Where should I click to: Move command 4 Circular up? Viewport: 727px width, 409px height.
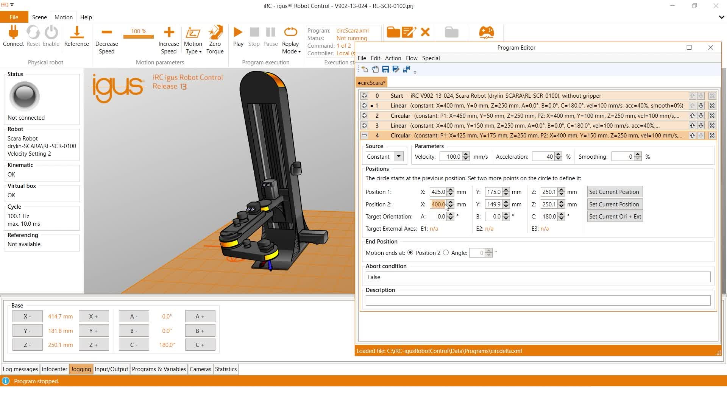click(x=692, y=135)
